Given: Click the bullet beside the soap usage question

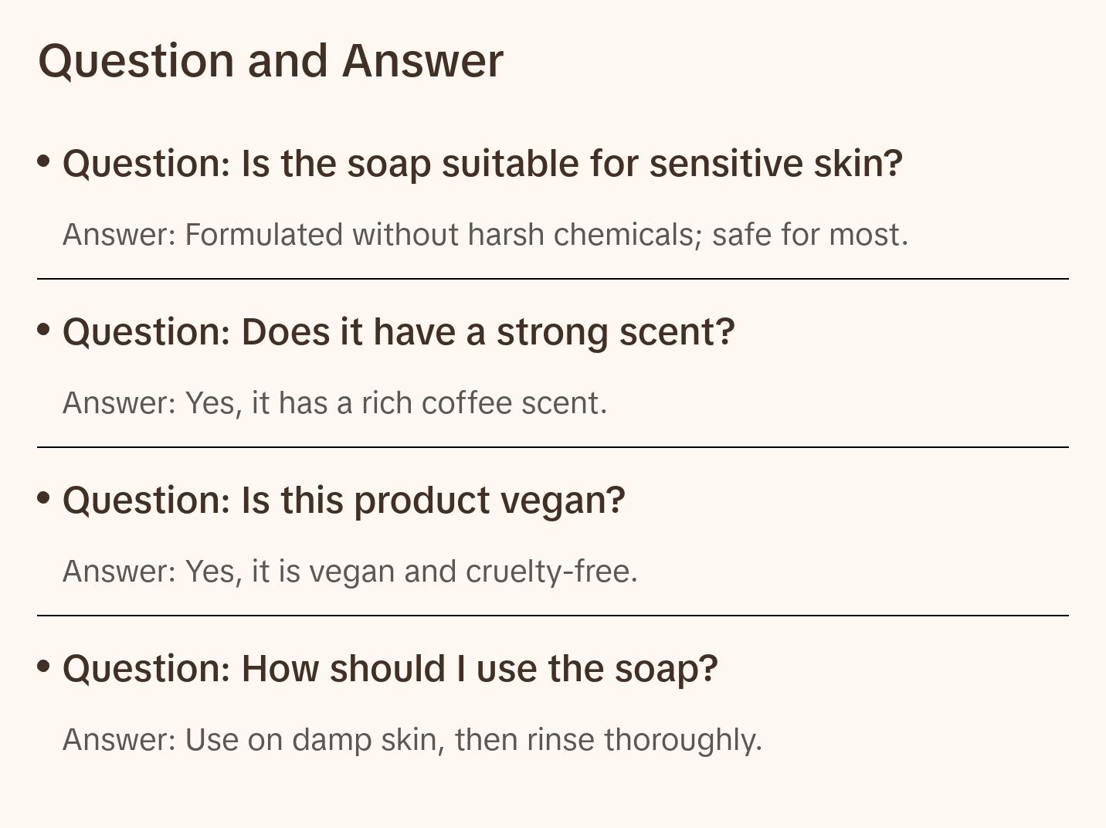Looking at the screenshot, I should [x=44, y=667].
